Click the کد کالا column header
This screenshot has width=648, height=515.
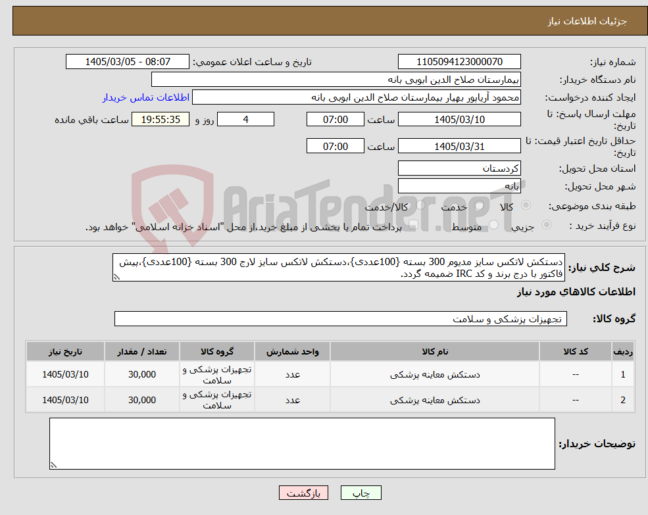point(576,351)
